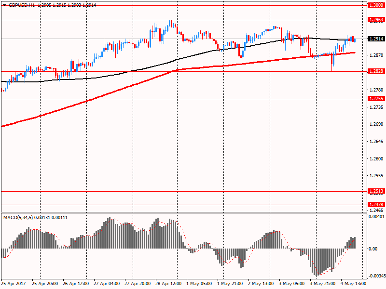Click the 25 Apr 2017 date label
This screenshot has height=289, width=386.
(13, 284)
